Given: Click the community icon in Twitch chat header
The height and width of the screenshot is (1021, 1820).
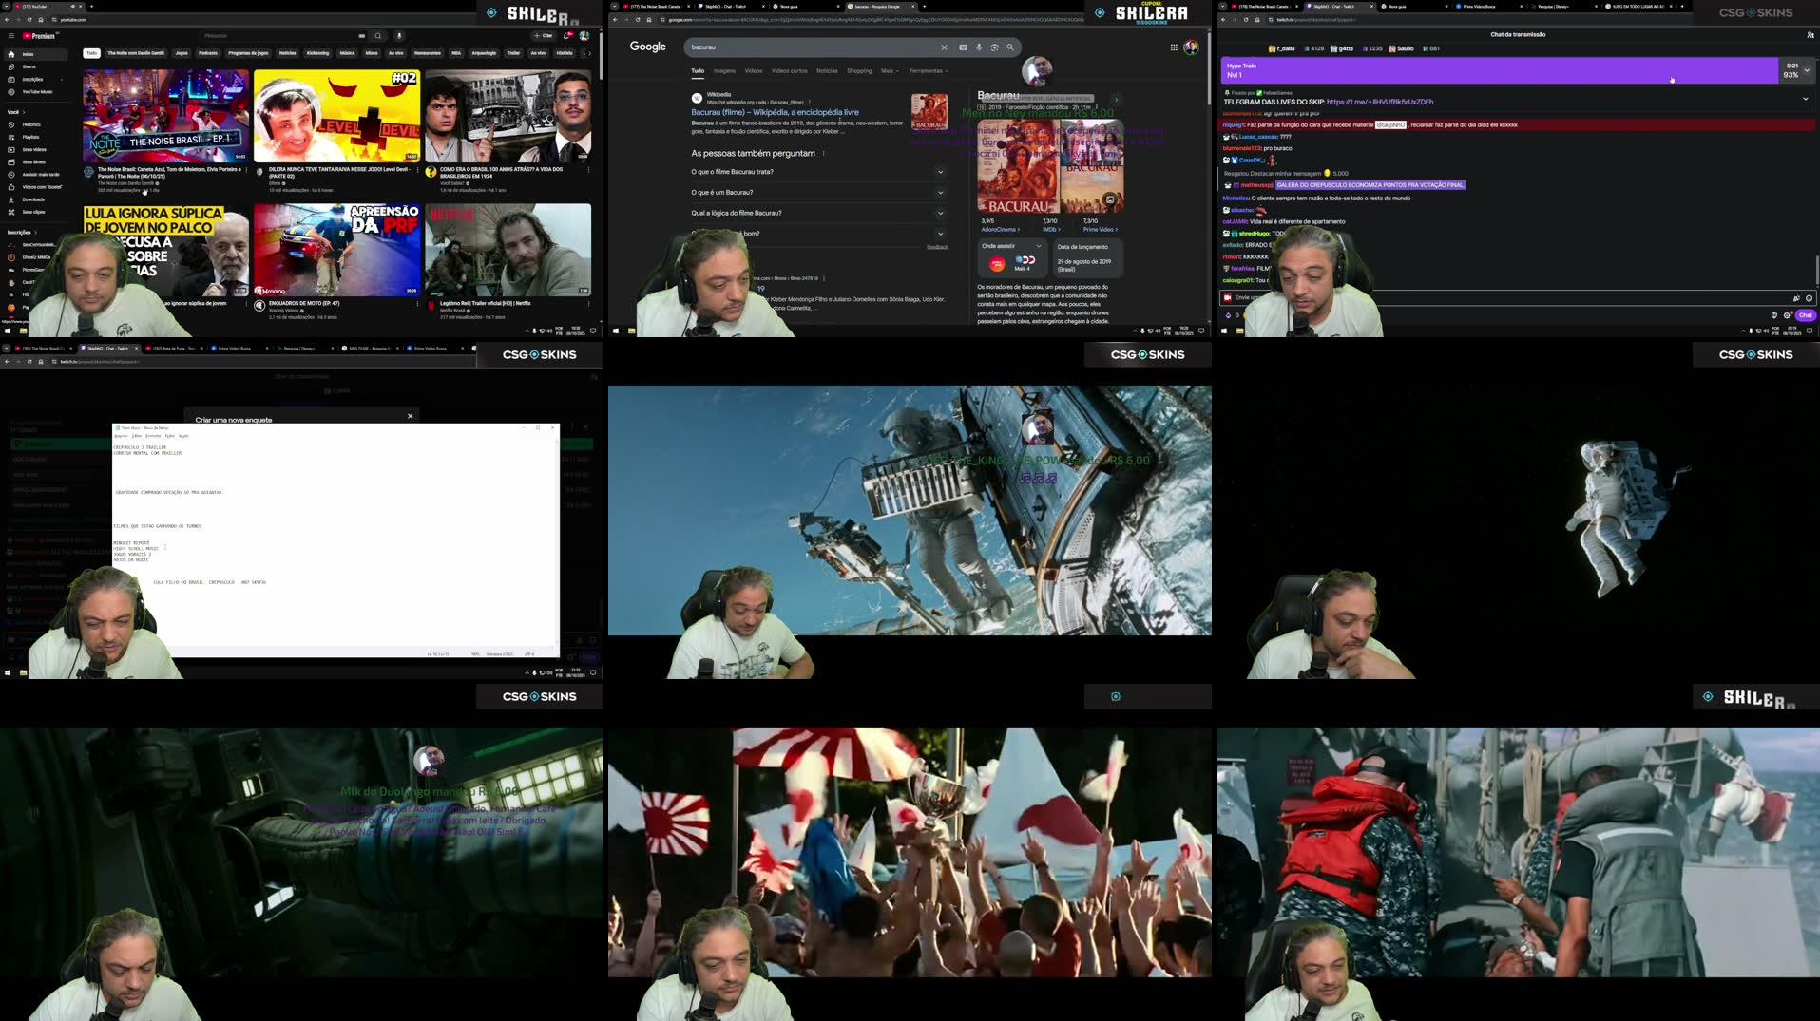Looking at the screenshot, I should [1810, 34].
